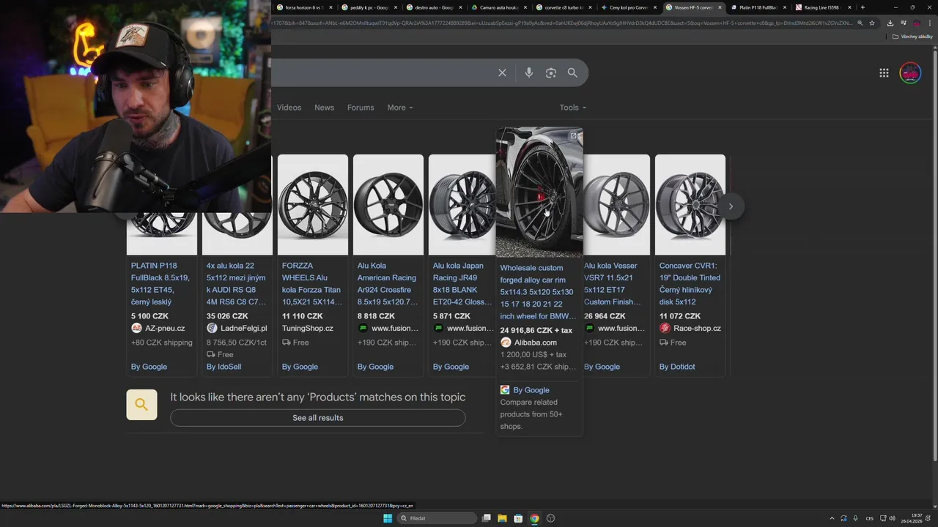The width and height of the screenshot is (938, 527).
Task: Switch to the Forums results tab
Action: click(x=361, y=108)
